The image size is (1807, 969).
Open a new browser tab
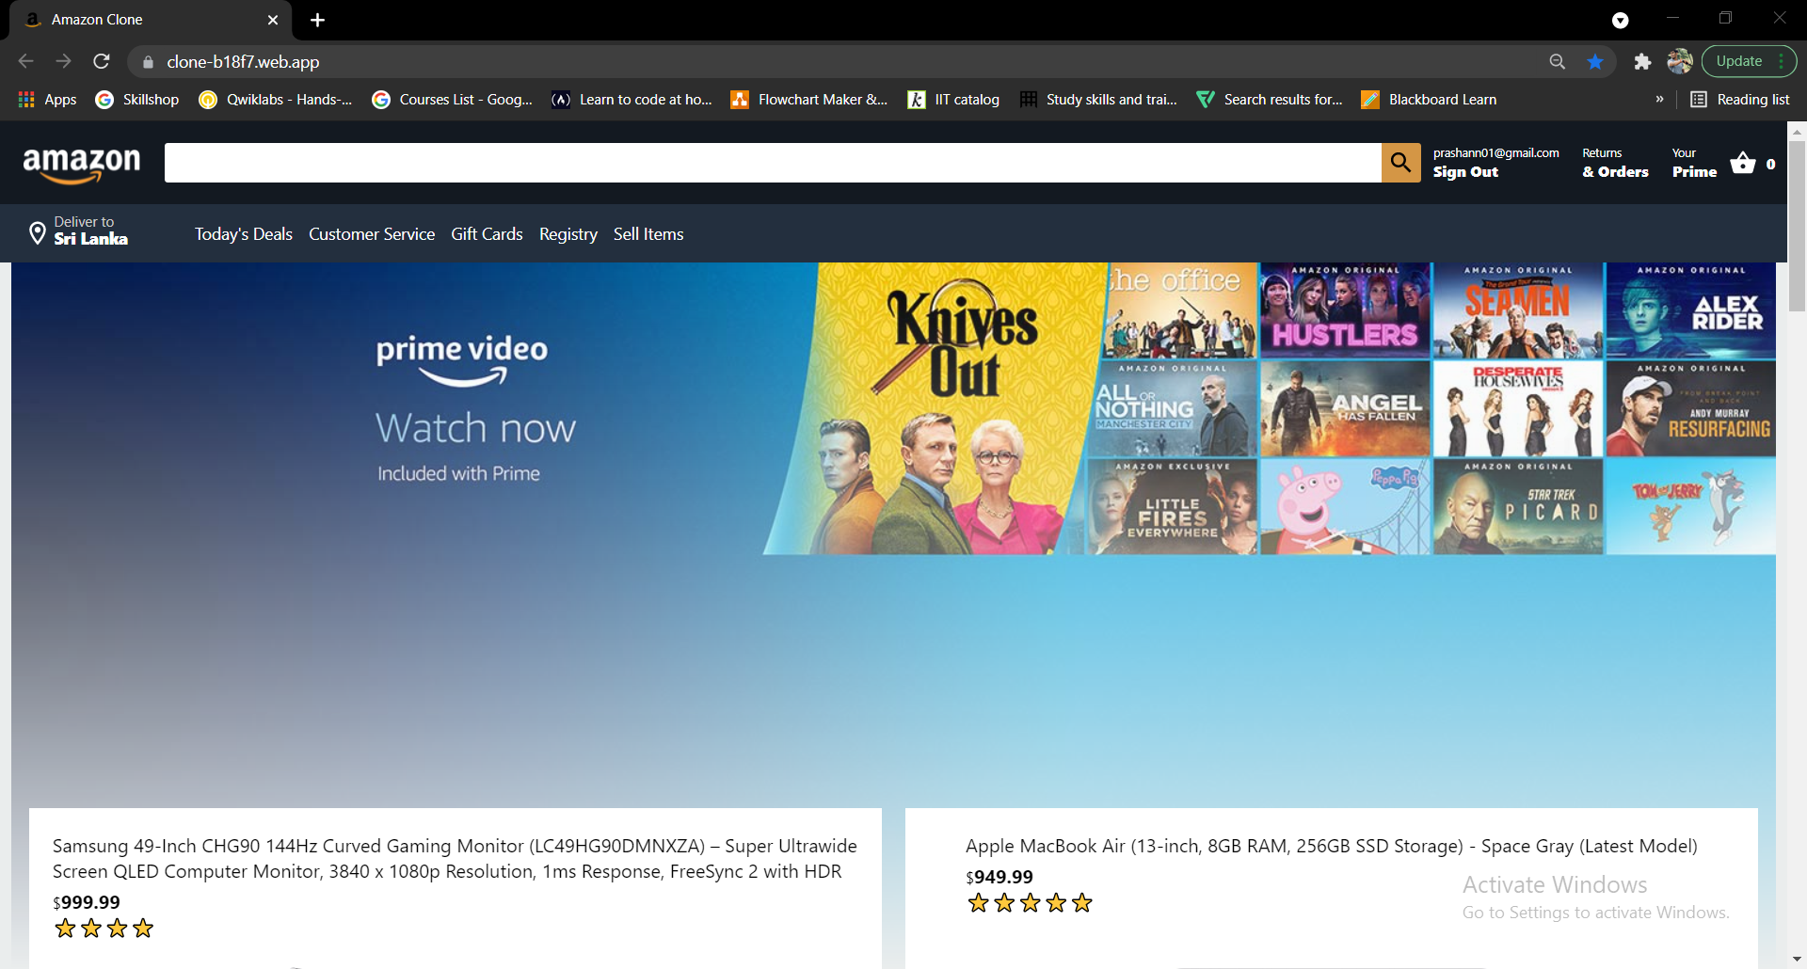tap(318, 20)
